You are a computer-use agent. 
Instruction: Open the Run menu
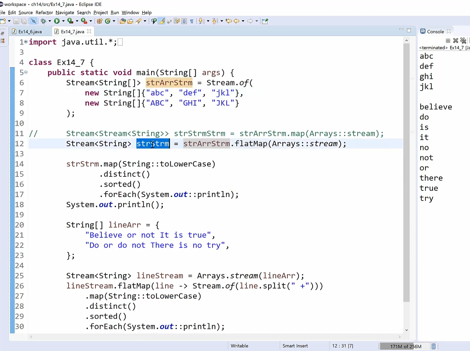[115, 12]
